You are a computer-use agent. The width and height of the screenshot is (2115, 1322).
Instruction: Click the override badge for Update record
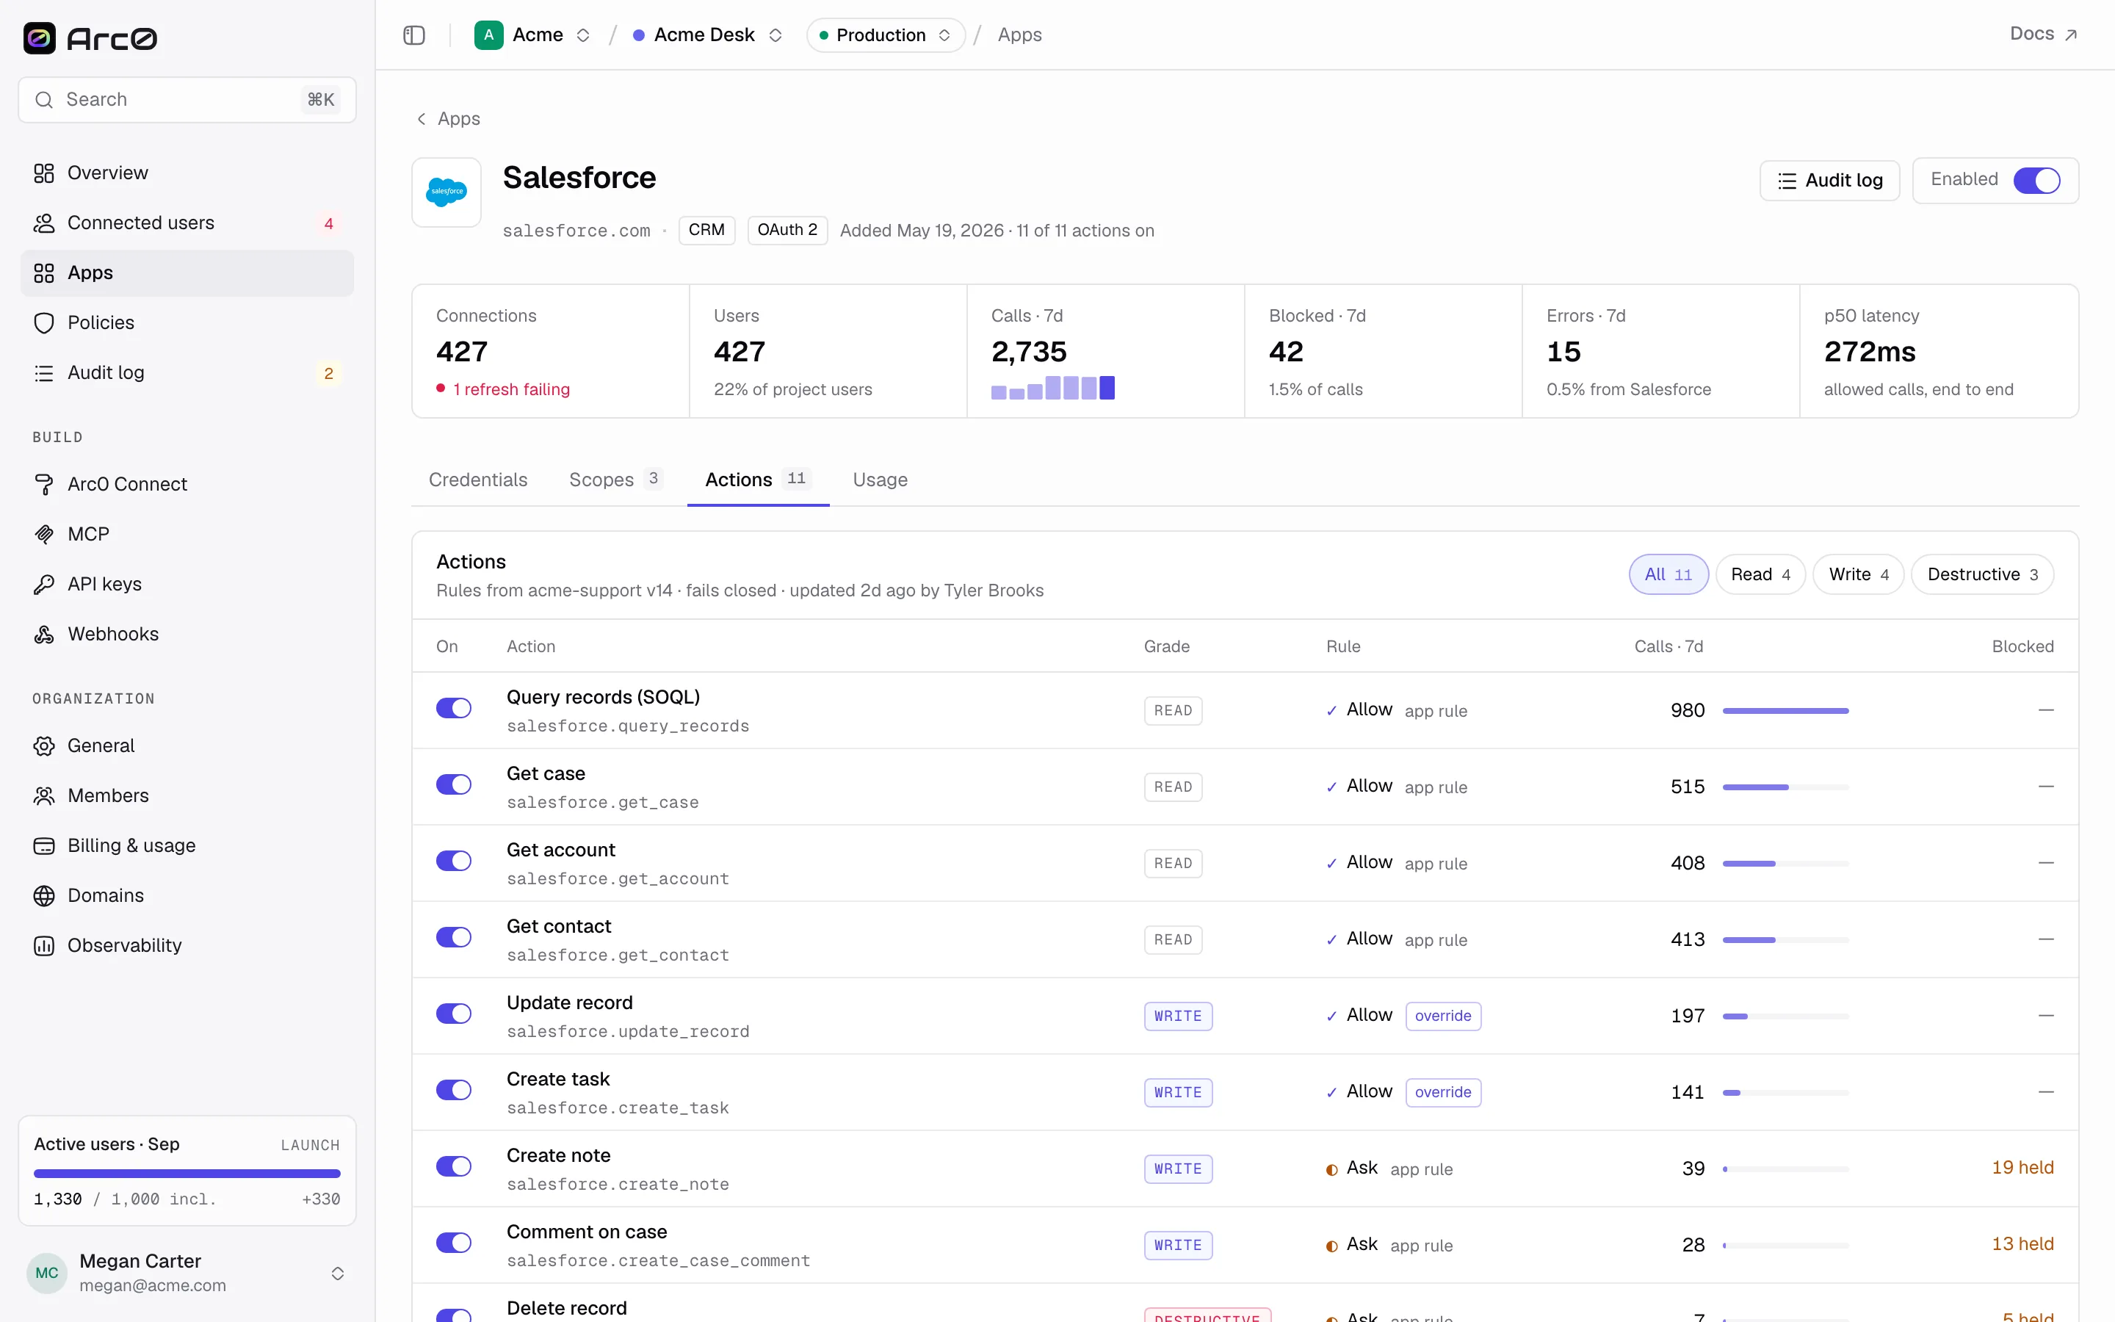point(1443,1016)
